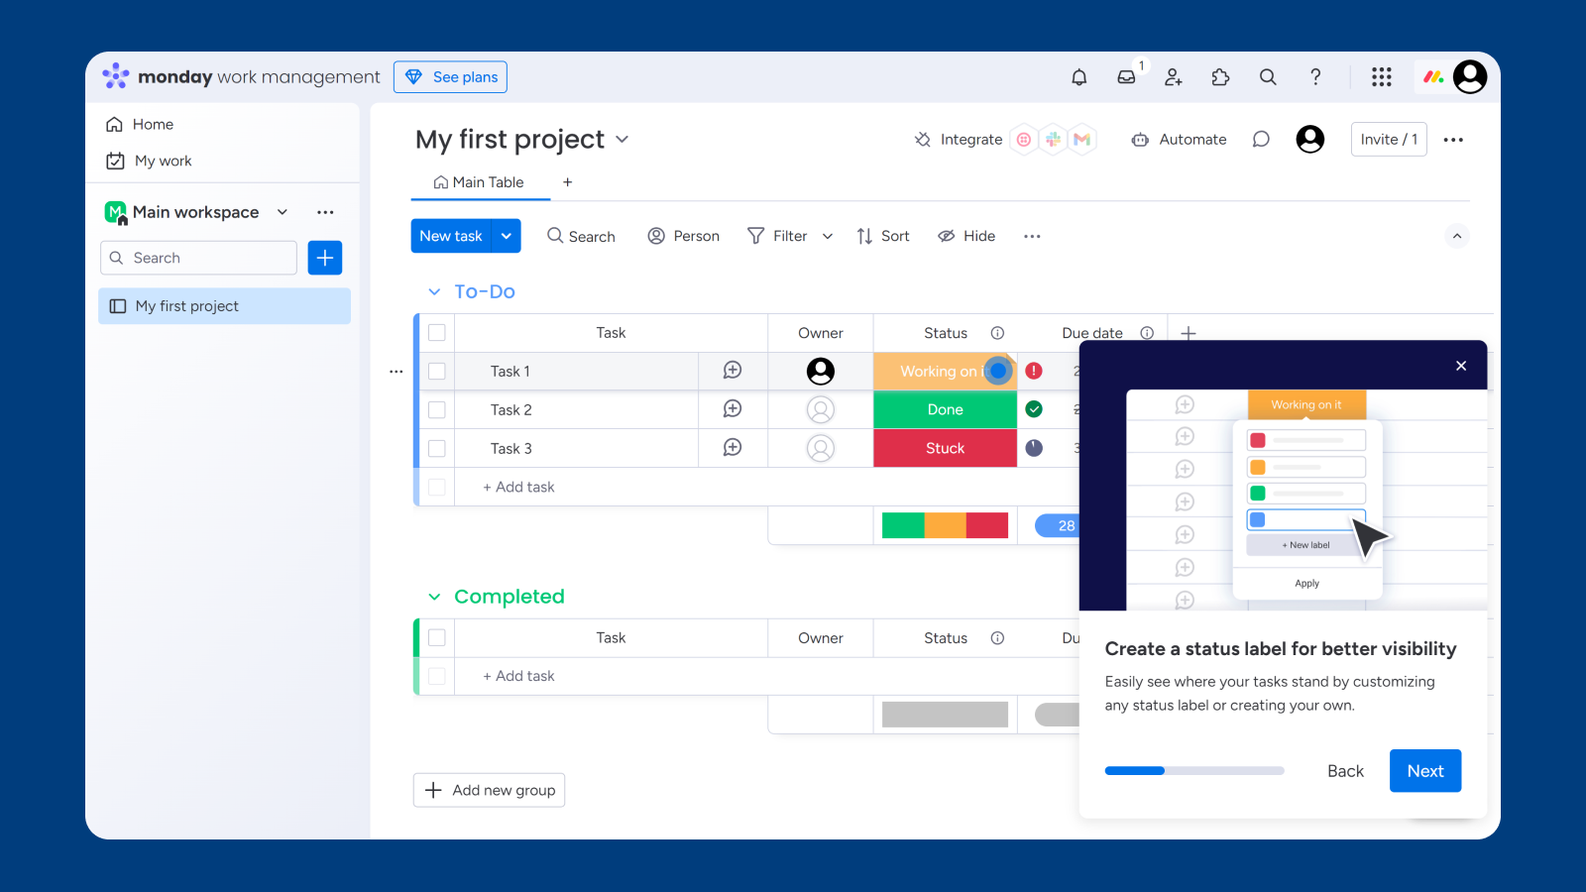Collapse the To-Do group
The image size is (1586, 892).
click(x=434, y=292)
